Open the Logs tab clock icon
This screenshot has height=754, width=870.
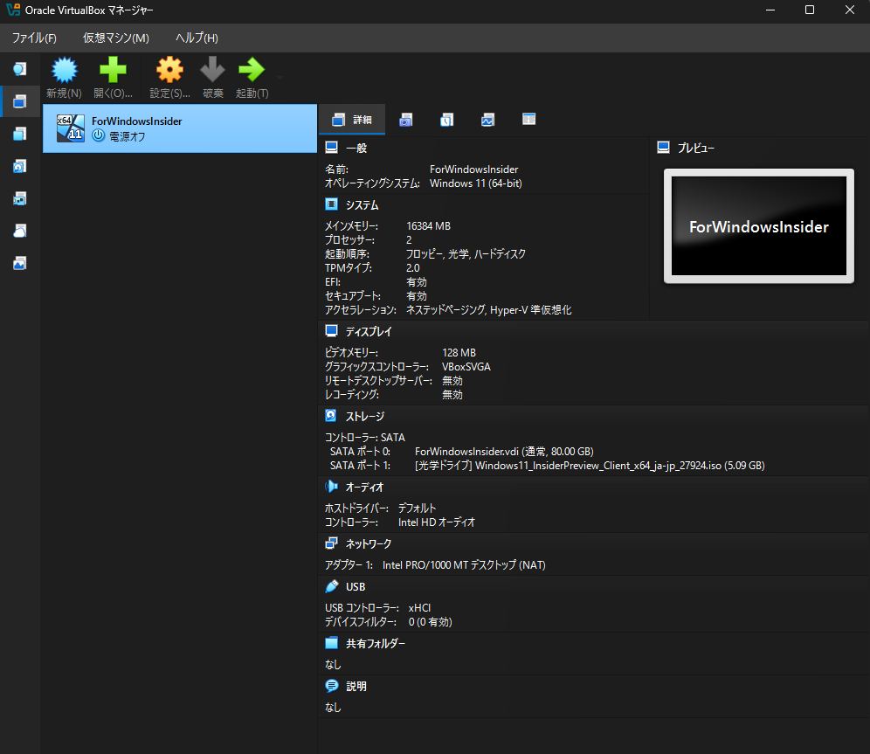(x=446, y=120)
